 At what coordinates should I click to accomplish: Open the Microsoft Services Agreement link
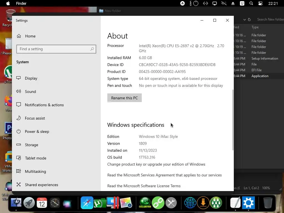pyautogui.click(x=164, y=175)
